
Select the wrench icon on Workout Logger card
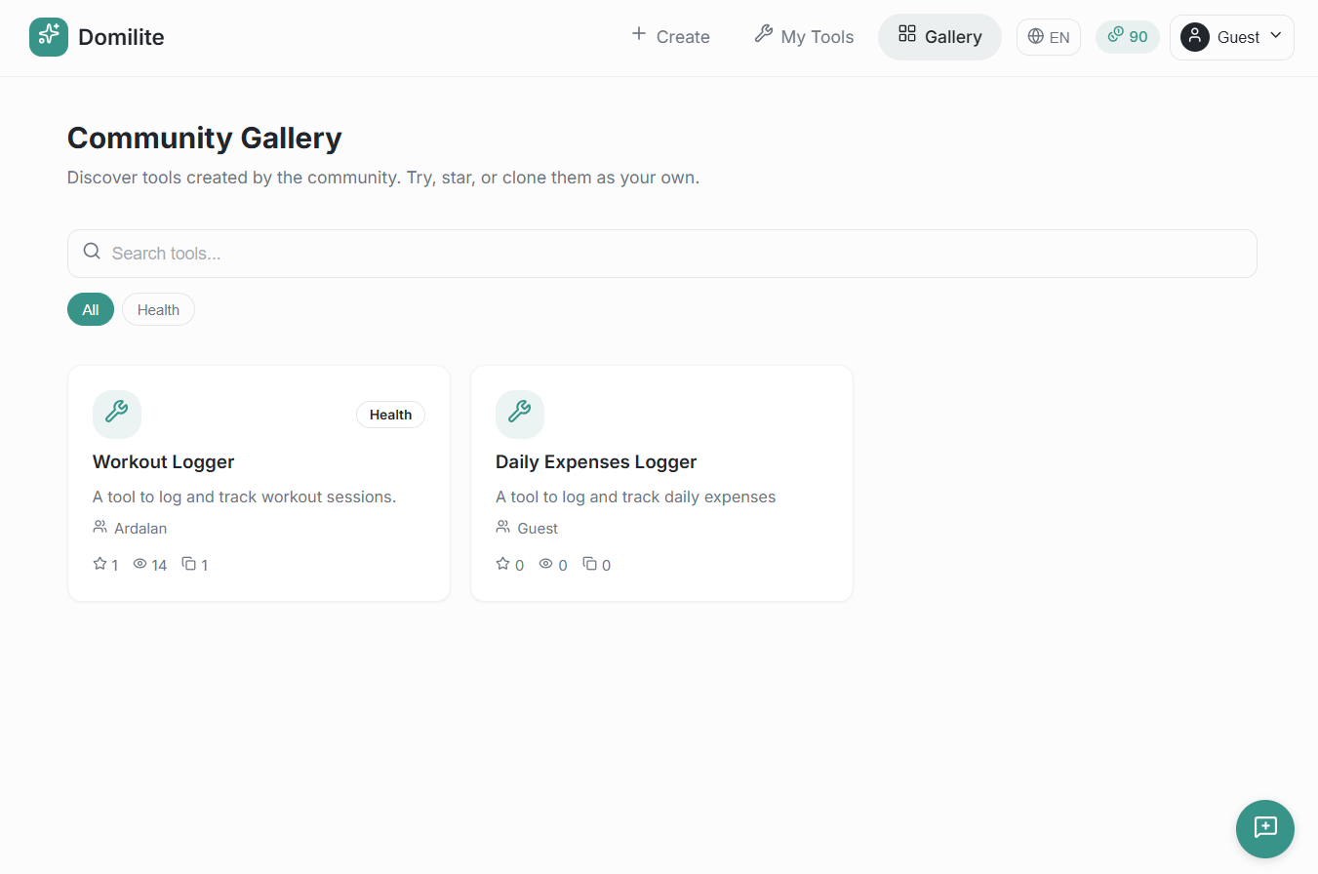point(116,414)
